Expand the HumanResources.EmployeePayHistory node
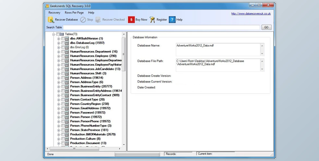 click(x=59, y=65)
